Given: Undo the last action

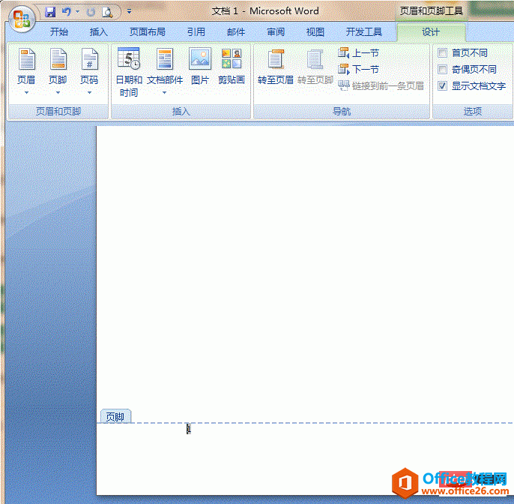Looking at the screenshot, I should (x=66, y=12).
